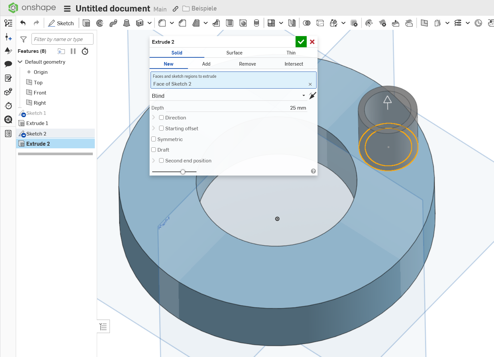Switch to the Surface tab

[x=234, y=53]
